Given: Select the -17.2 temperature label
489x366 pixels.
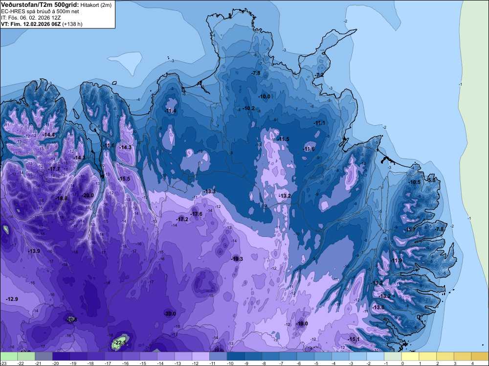Looking at the screenshot, I should point(182,219).
